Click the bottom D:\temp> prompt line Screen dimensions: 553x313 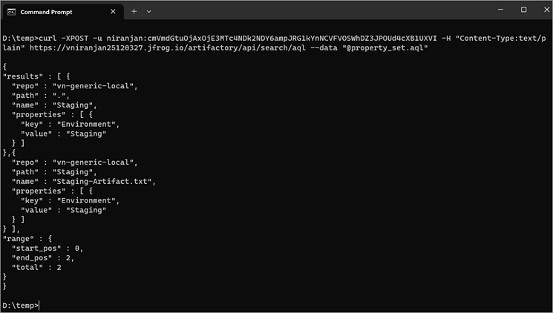[x=21, y=305]
